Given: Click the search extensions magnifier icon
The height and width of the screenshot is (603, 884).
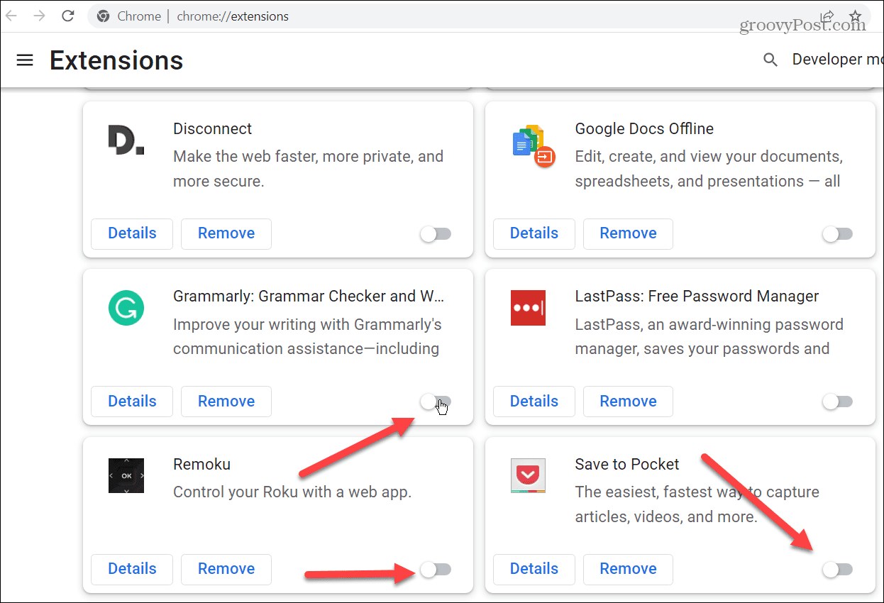Looking at the screenshot, I should tap(770, 60).
